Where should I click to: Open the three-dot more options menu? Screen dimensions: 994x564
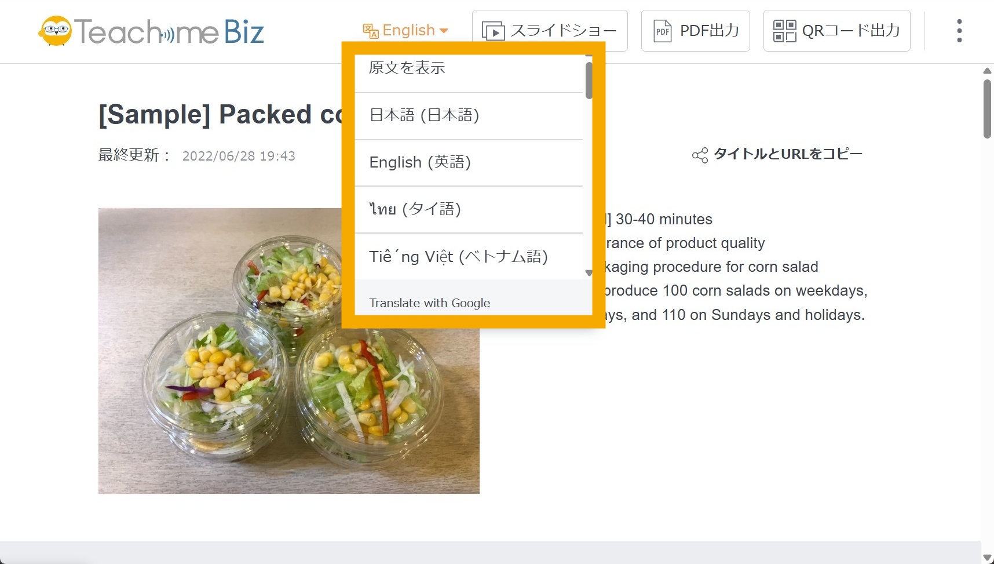(959, 31)
